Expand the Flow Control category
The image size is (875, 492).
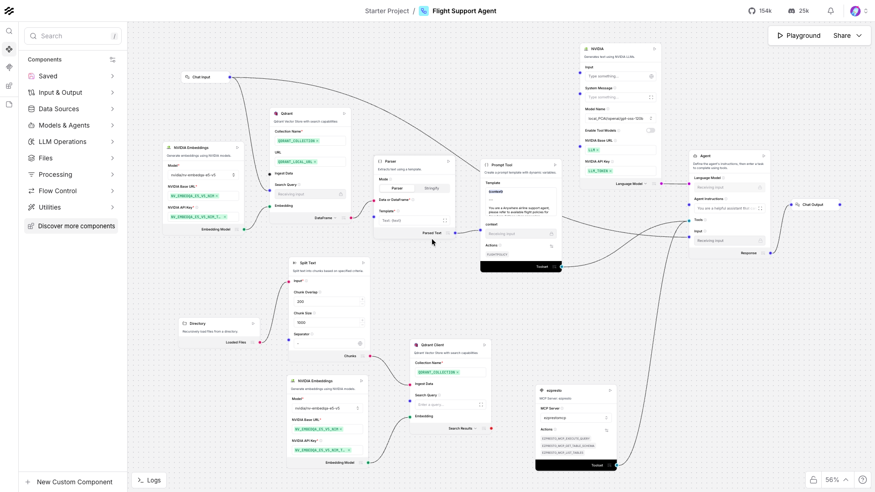[x=71, y=191]
